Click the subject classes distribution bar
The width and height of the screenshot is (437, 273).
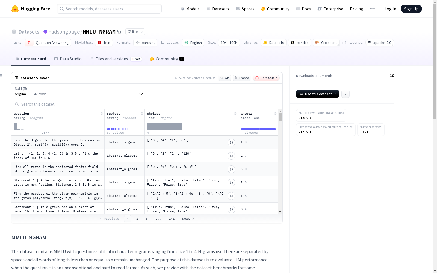[x=118, y=129]
